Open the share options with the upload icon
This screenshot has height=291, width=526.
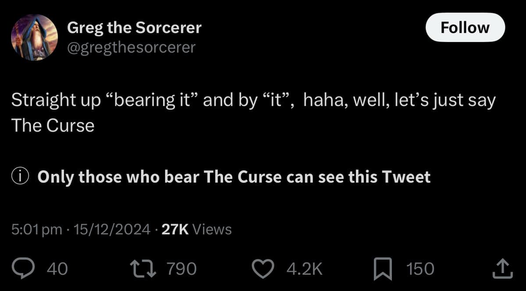502,268
